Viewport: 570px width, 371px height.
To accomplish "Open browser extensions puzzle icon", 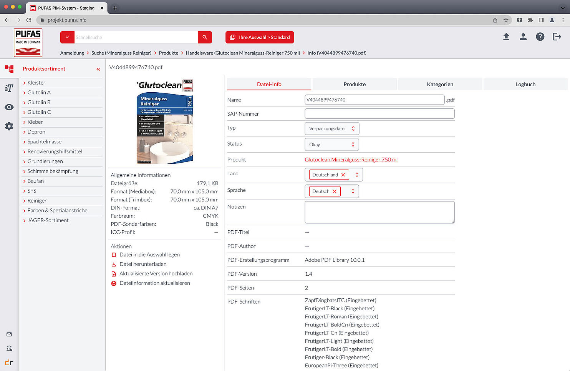I will [x=530, y=20].
